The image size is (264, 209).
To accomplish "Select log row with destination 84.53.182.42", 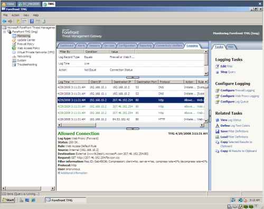I will click(x=130, y=119).
